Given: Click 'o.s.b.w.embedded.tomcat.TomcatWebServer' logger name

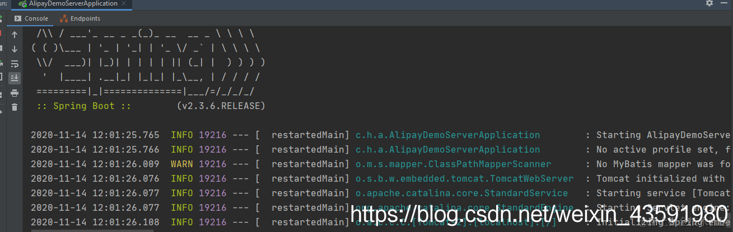Looking at the screenshot, I should (465, 178).
